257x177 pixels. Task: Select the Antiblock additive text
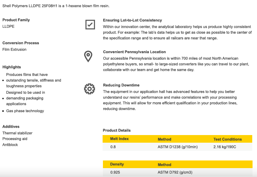click(x=10, y=145)
